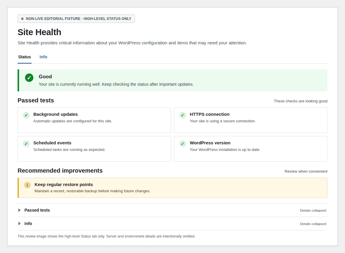The image size is (345, 253).
Task: Click the HTTPS connection card title
Action: point(209,114)
